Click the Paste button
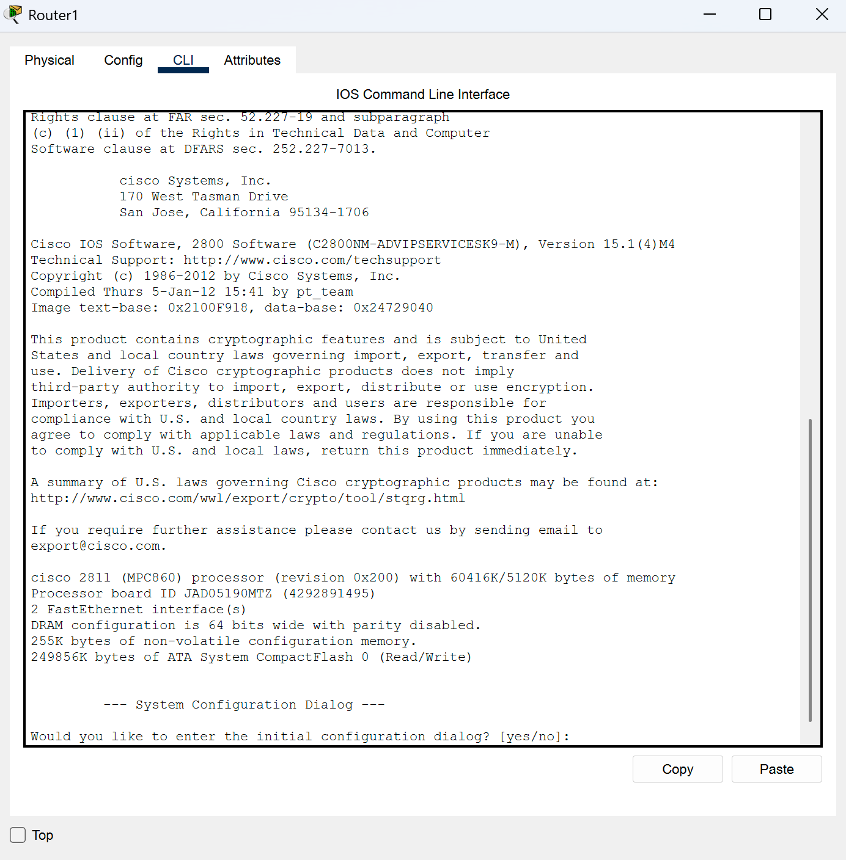The width and height of the screenshot is (846, 860). pyautogui.click(x=777, y=769)
